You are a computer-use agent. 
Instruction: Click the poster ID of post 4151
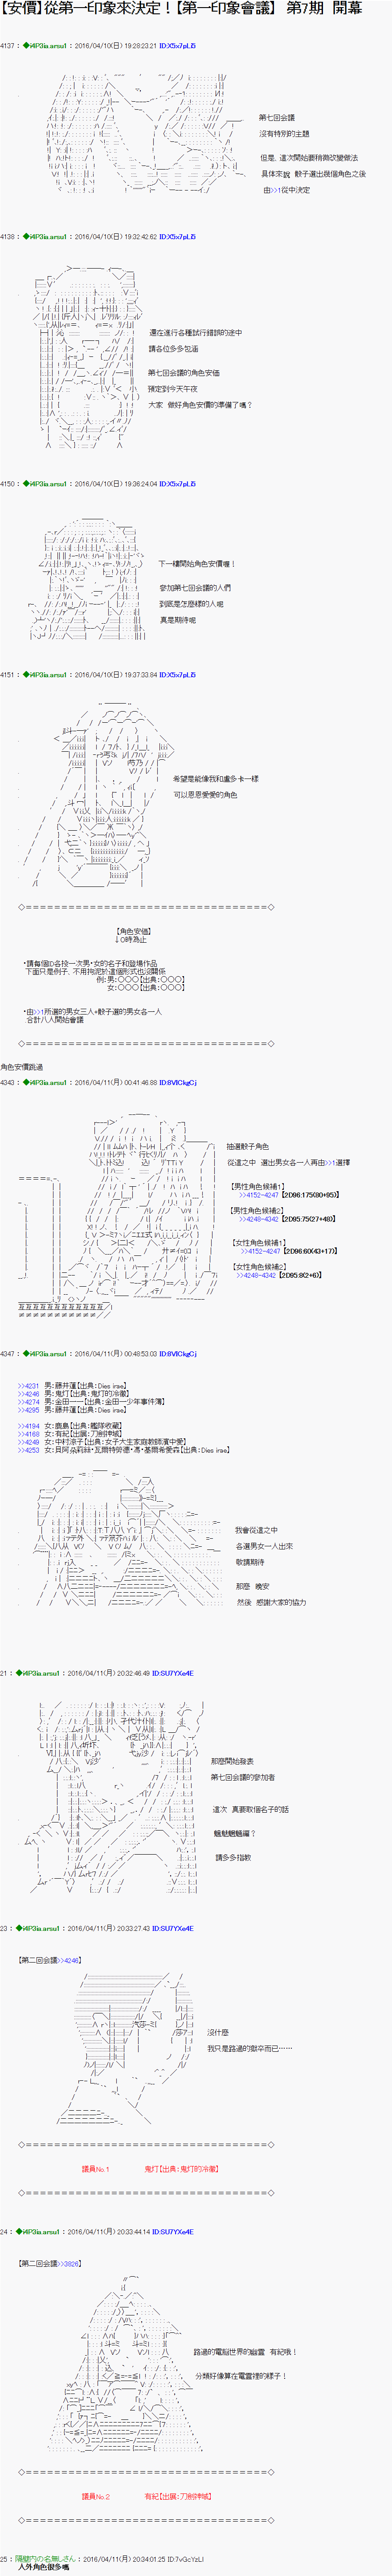coord(178,675)
